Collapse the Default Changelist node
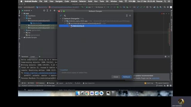This screenshot has width=191, height=107. pyautogui.click(x=61, y=18)
